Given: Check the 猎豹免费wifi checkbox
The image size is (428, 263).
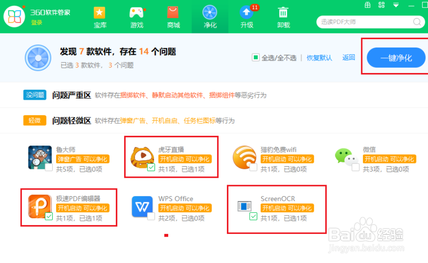Looking at the screenshot, I should coord(253,167).
